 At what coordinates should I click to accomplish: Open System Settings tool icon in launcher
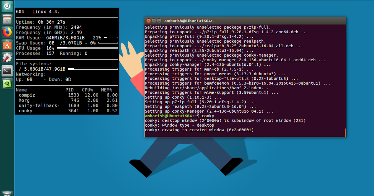7,58
